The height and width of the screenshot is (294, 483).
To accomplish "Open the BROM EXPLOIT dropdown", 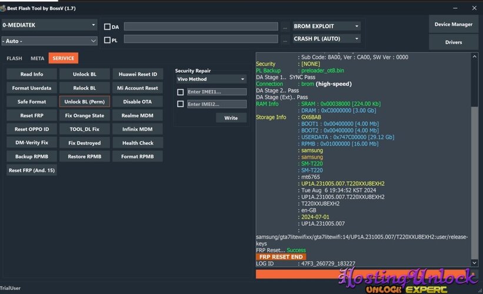I will [x=326, y=26].
